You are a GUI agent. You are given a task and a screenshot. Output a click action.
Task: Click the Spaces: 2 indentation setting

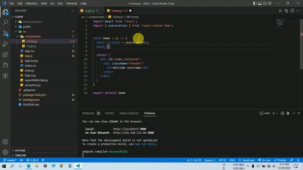pyautogui.click(x=210, y=160)
